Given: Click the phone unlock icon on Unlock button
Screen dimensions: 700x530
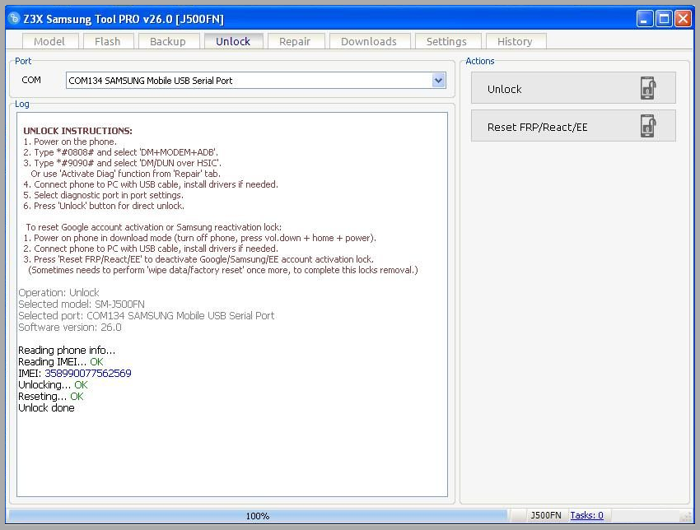Looking at the screenshot, I should [x=648, y=88].
